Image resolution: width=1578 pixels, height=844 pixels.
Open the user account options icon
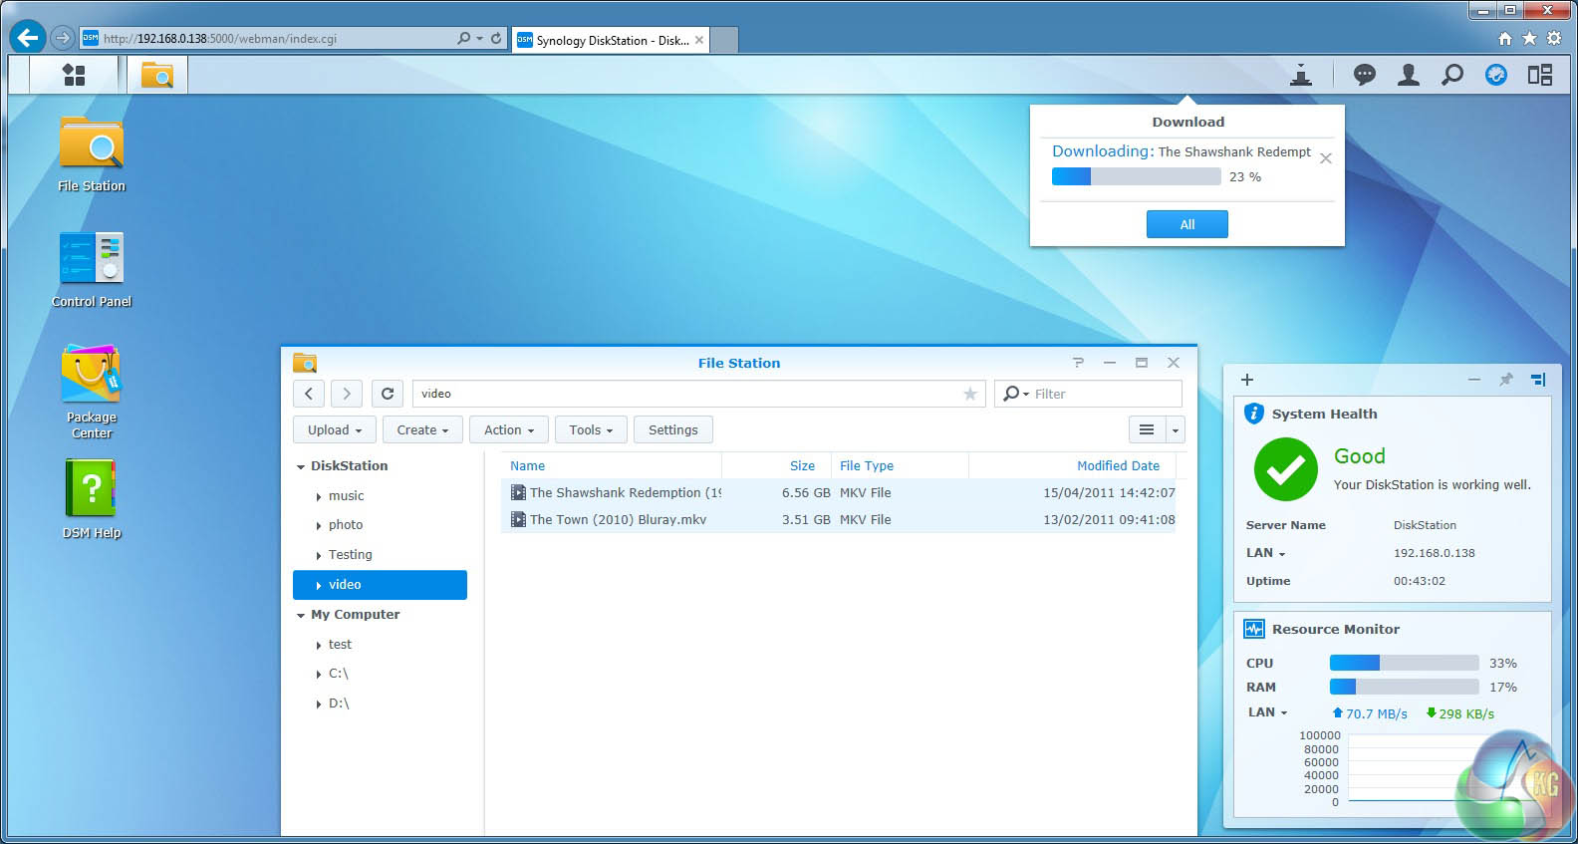click(1408, 75)
